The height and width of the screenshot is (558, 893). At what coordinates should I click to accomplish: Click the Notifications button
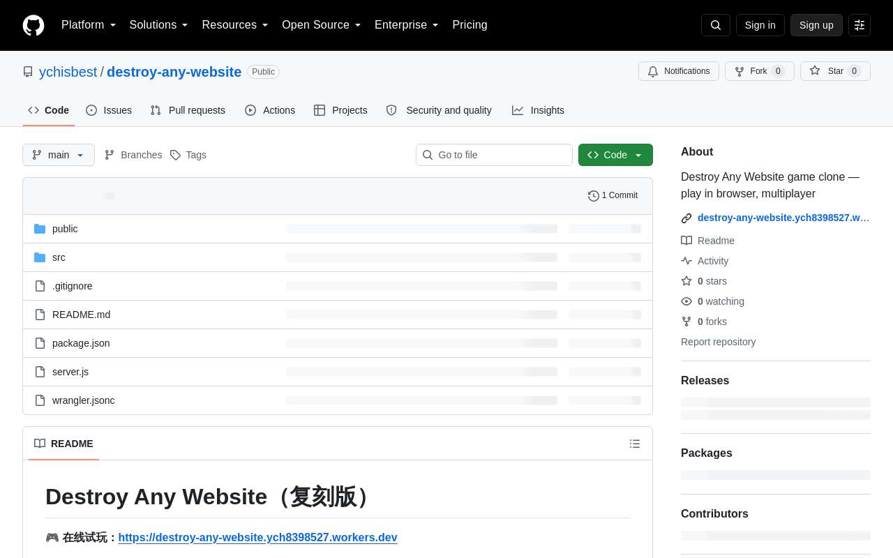click(x=679, y=71)
